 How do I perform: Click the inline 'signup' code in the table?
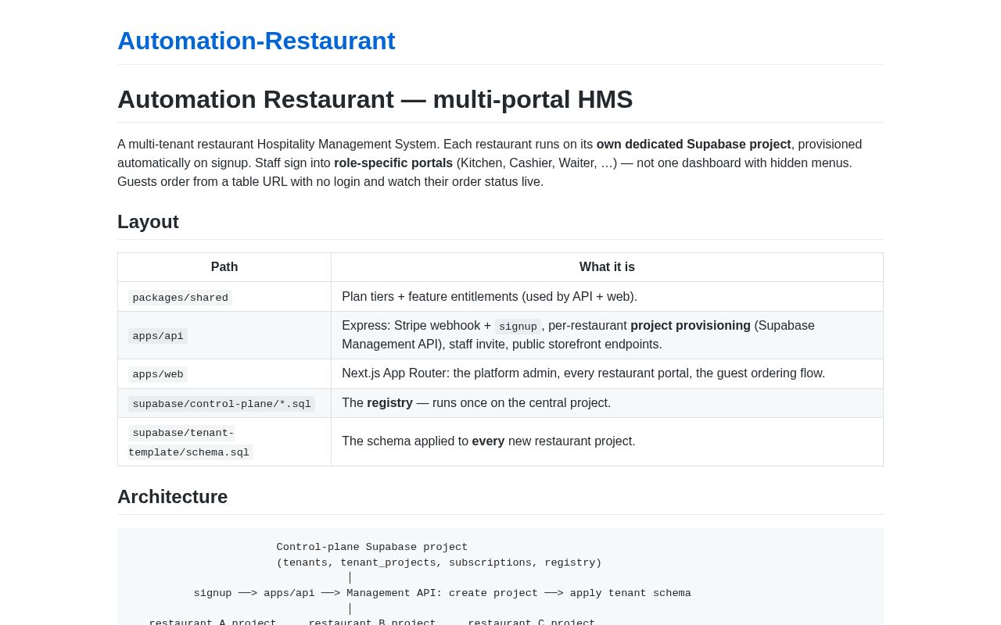518,327
